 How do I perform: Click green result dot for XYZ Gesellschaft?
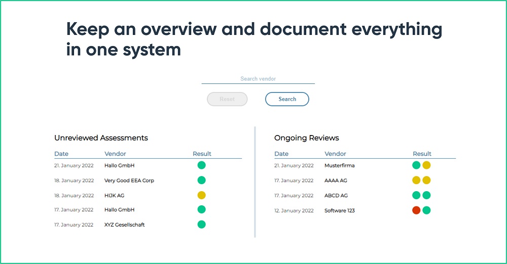click(201, 225)
